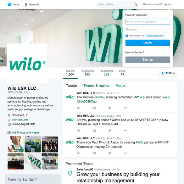Viewport: 184px width, 184px height.
Task: Open the Media tab
Action: 120,86
